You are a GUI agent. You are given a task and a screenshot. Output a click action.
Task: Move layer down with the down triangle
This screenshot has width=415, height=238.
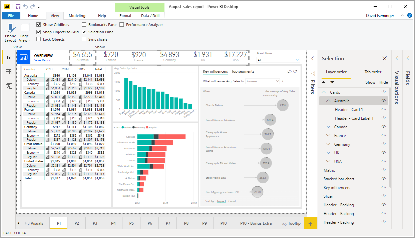click(332, 82)
